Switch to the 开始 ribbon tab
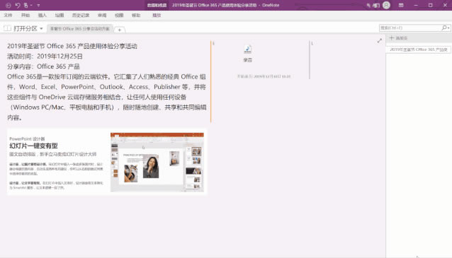 [26, 16]
